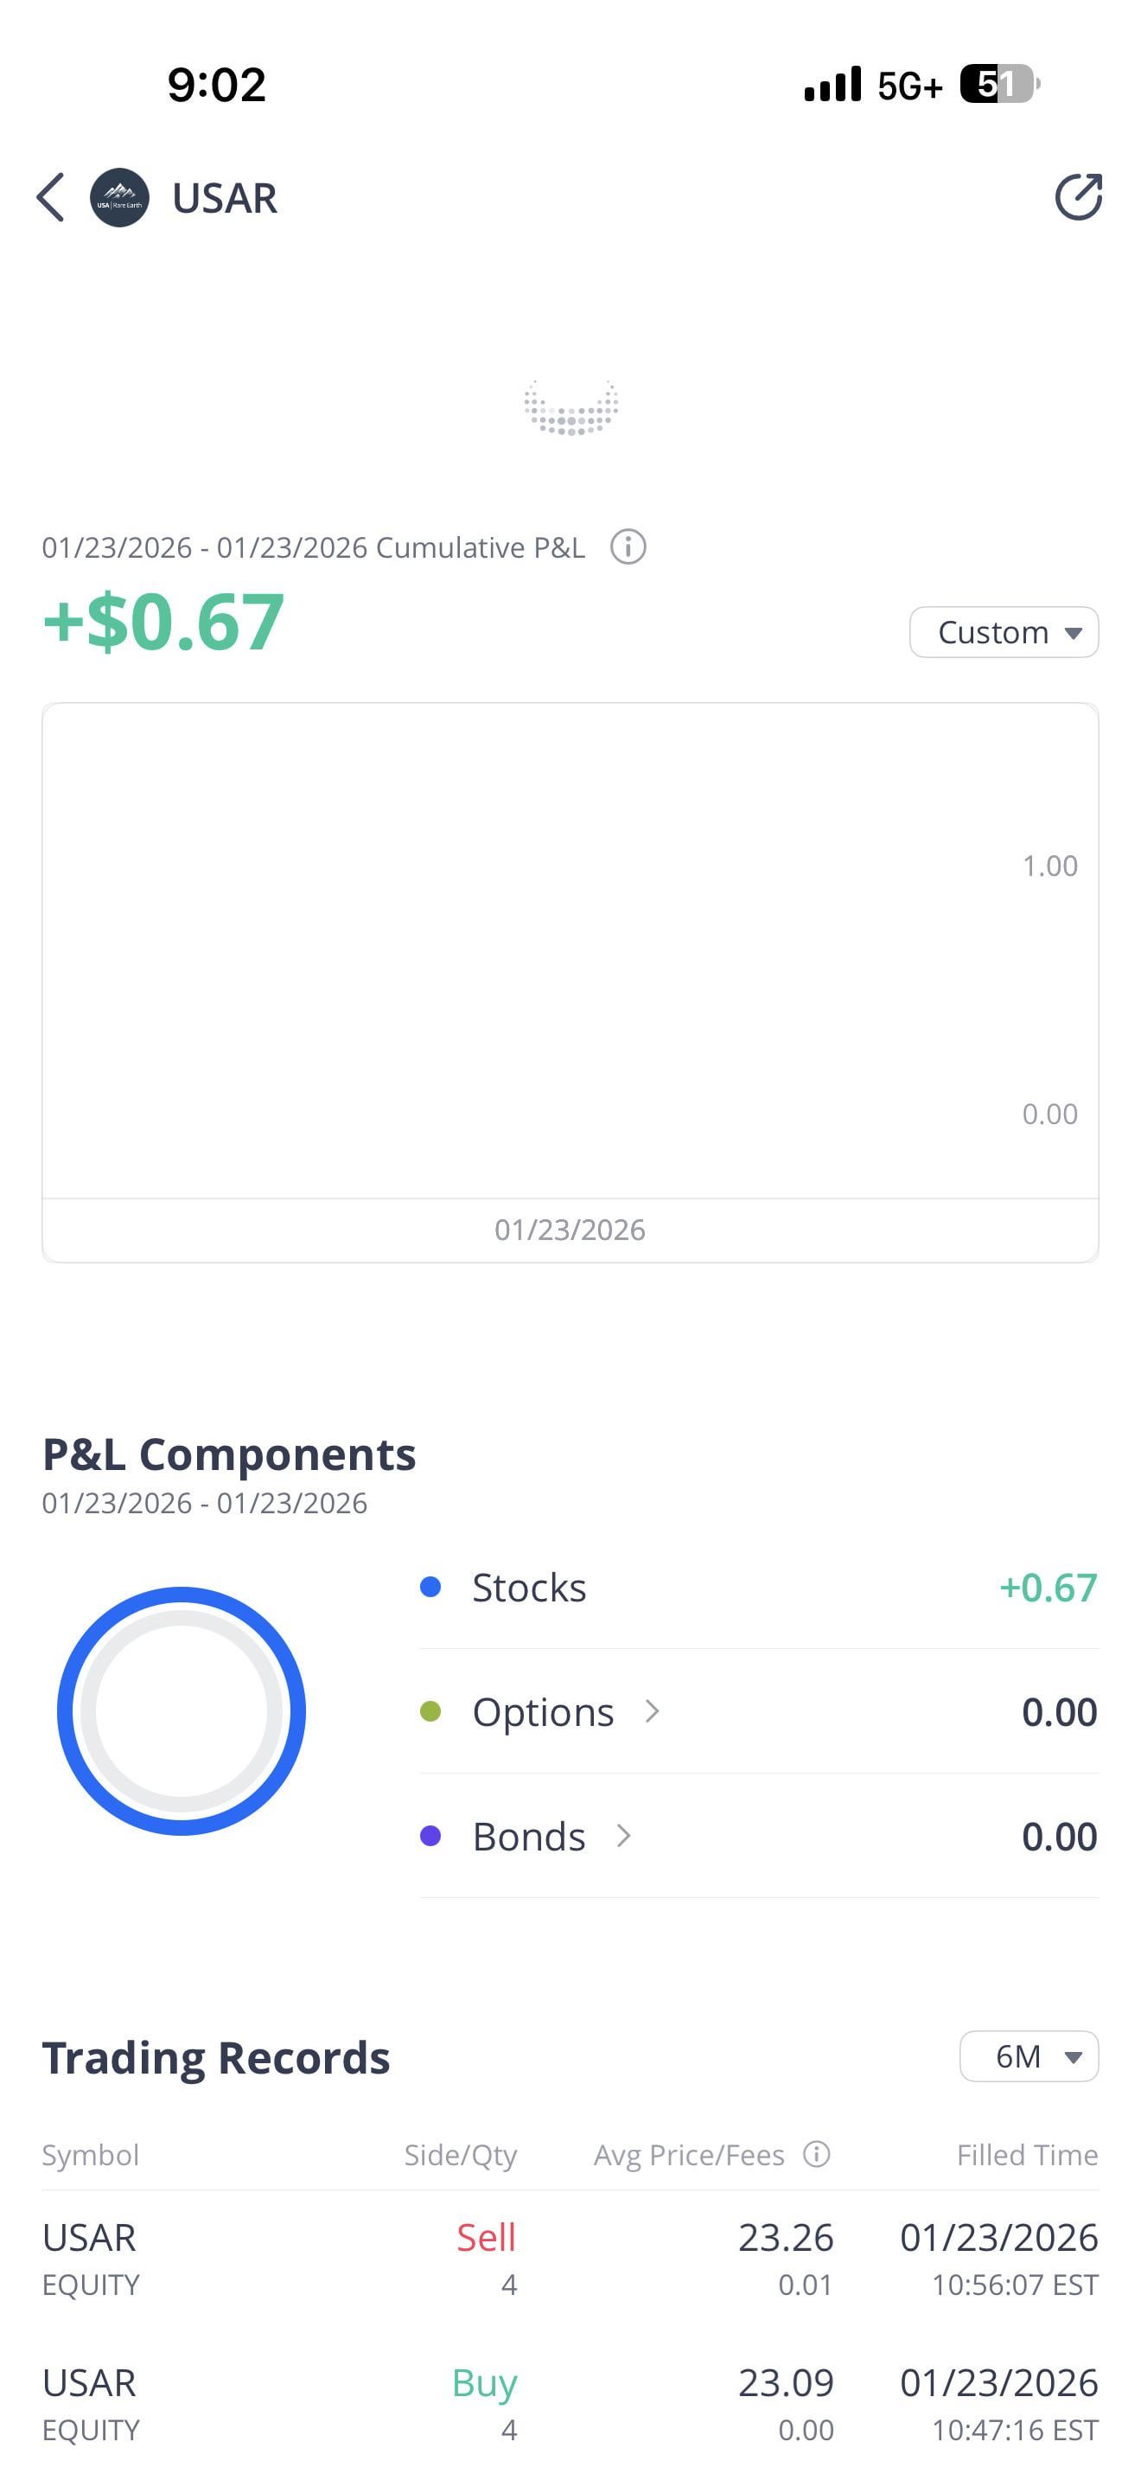The height and width of the screenshot is (2480, 1141).
Task: Open the Stocks P&L component row
Action: coord(758,1588)
